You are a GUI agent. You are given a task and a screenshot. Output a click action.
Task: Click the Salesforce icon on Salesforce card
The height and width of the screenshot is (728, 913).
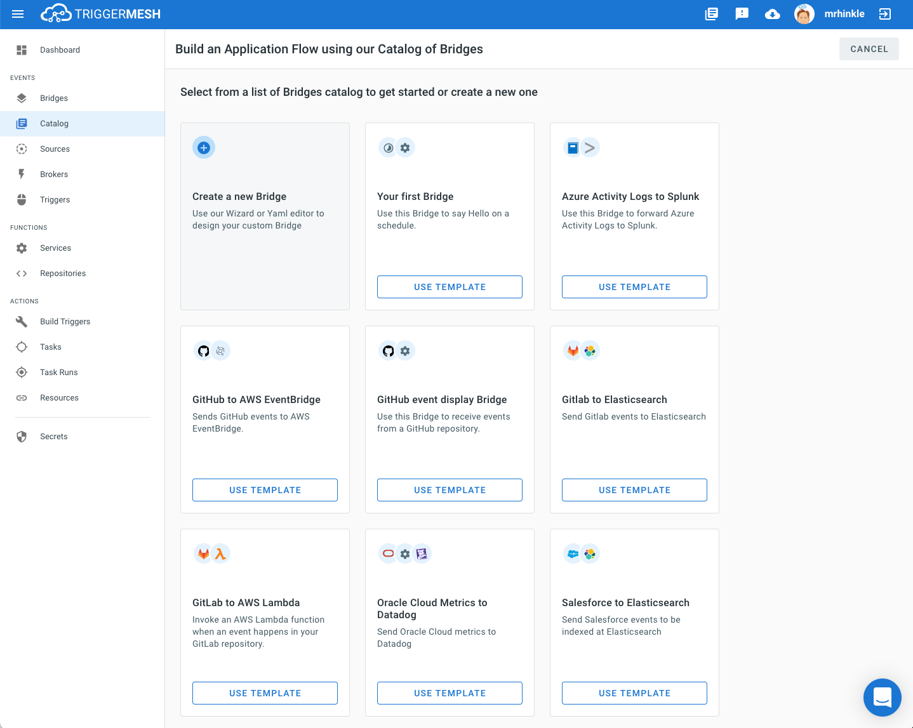click(x=573, y=554)
